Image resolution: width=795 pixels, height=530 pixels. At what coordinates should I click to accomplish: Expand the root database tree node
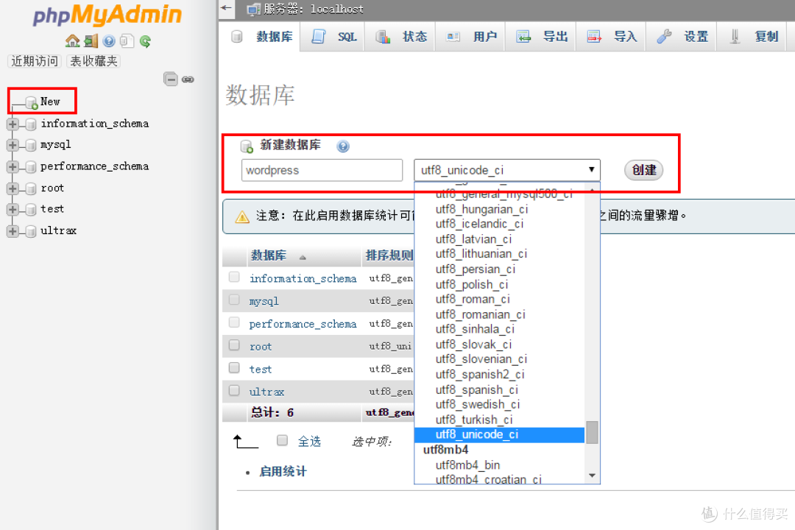click(x=13, y=188)
